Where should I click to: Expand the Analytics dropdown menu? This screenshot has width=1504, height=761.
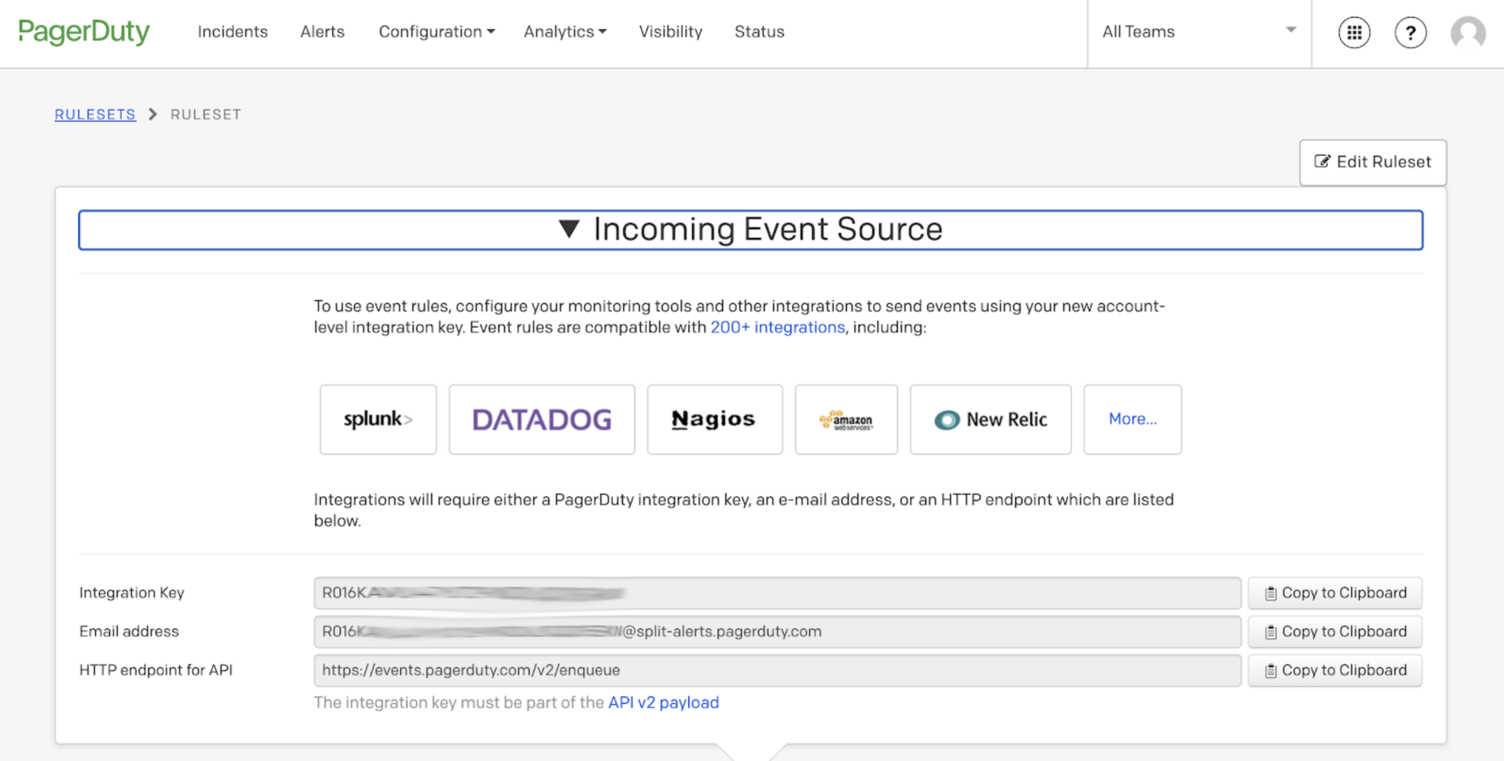(565, 31)
